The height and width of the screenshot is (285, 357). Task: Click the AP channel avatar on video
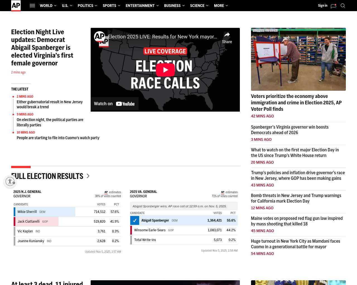tap(100, 37)
